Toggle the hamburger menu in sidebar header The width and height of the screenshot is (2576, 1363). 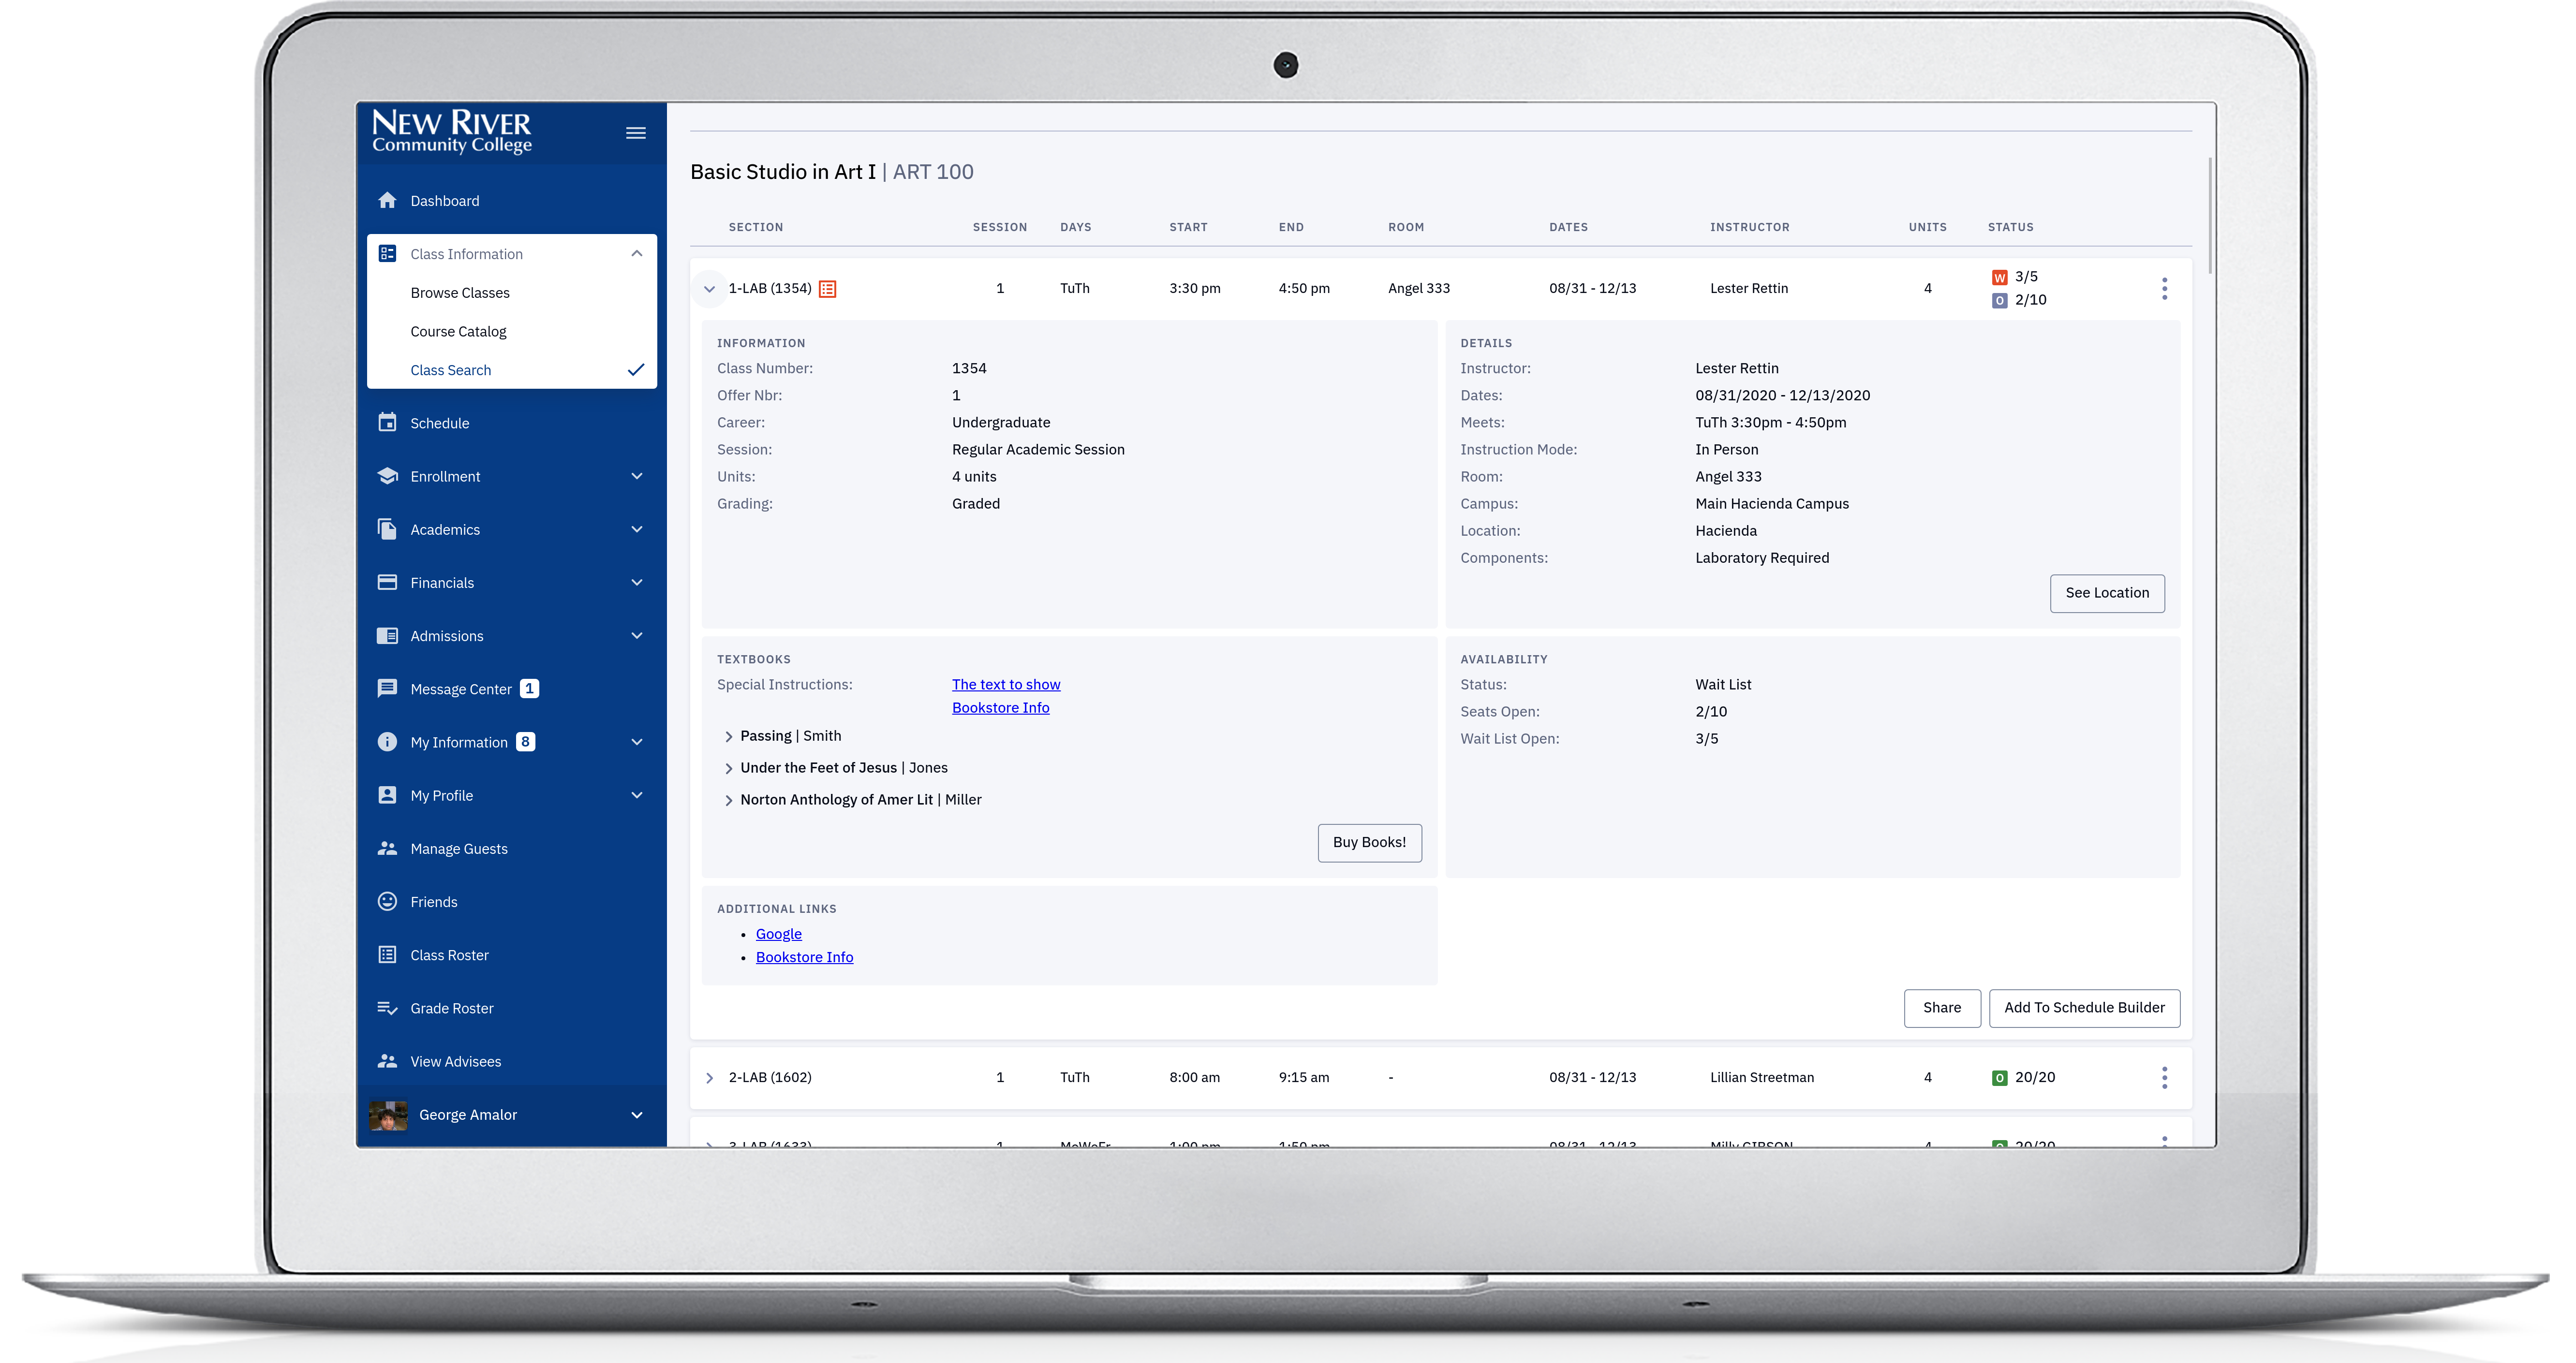[x=635, y=133]
